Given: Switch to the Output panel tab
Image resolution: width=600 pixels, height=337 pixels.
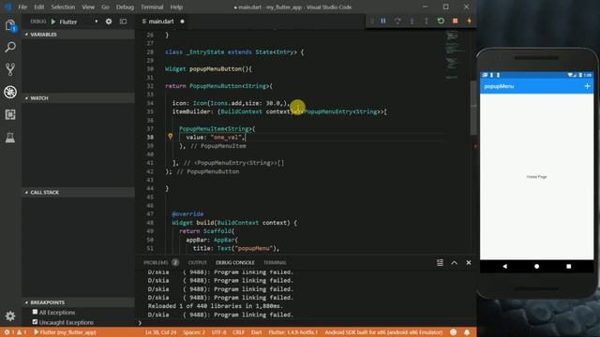Looking at the screenshot, I should [x=197, y=262].
